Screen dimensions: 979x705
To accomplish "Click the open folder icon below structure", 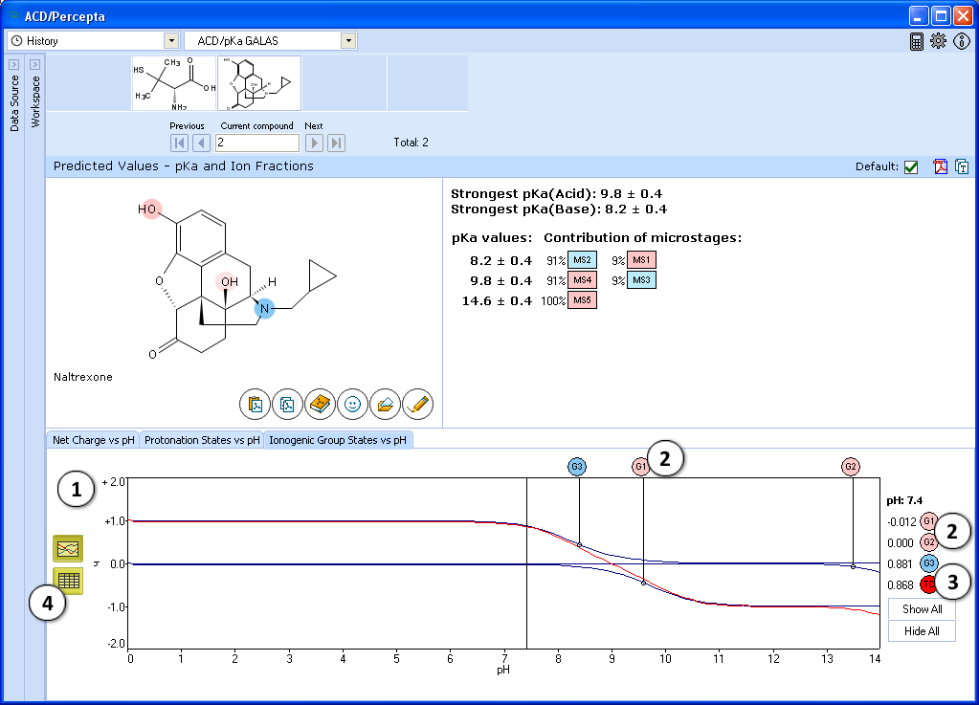I will click(x=385, y=405).
